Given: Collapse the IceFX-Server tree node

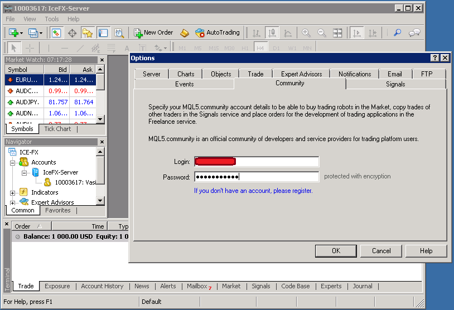Looking at the screenshot, I should tap(25, 173).
